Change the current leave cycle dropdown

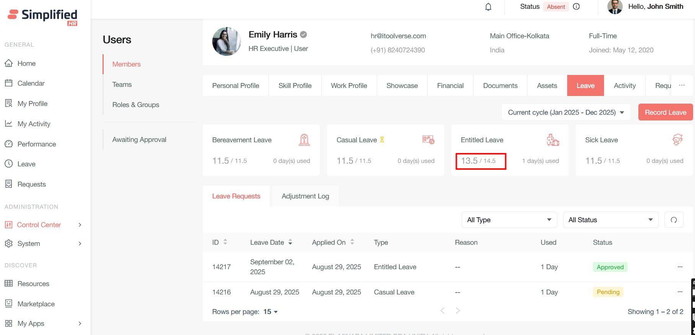[x=566, y=112]
